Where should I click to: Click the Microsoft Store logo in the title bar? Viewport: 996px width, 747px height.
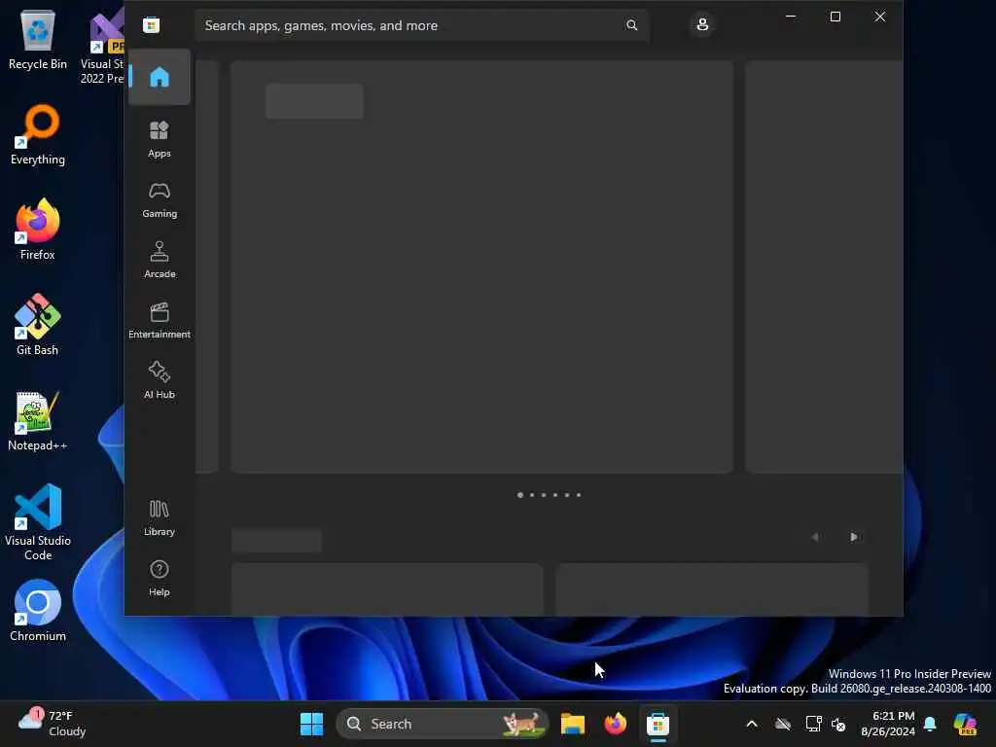pyautogui.click(x=151, y=25)
